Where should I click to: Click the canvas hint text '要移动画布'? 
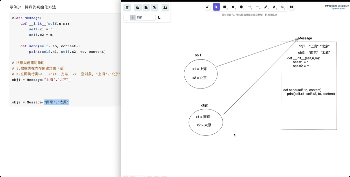[x=228, y=15]
